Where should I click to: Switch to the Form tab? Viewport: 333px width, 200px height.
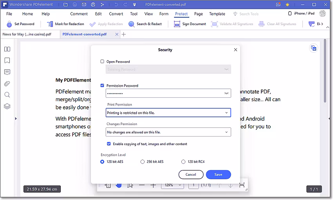[164, 14]
